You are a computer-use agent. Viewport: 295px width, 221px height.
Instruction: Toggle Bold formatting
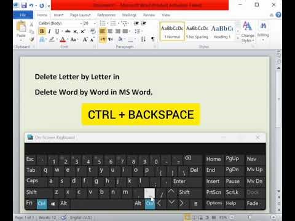pyautogui.click(x=42, y=31)
